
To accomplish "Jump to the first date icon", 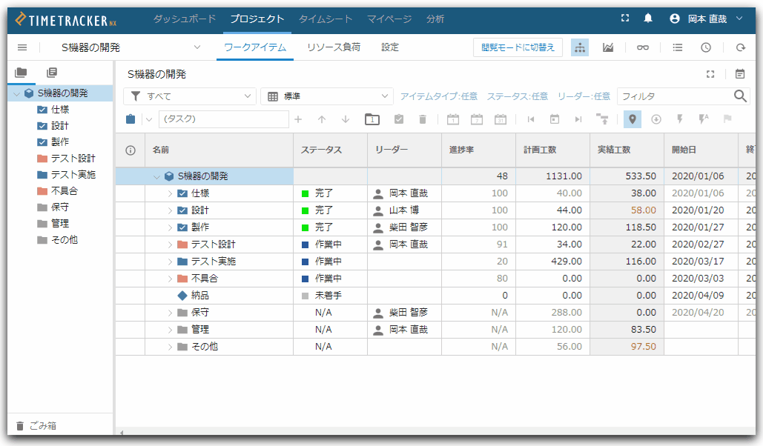I will pyautogui.click(x=531, y=119).
